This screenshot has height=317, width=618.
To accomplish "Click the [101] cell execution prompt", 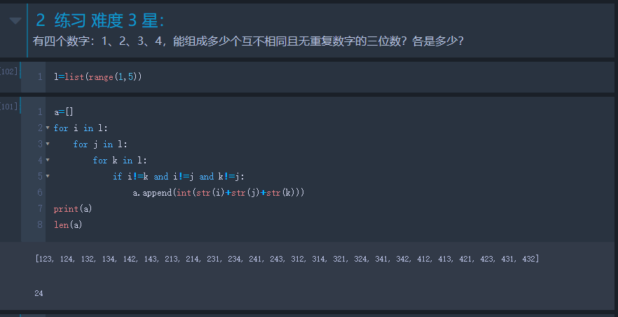I will (10, 107).
